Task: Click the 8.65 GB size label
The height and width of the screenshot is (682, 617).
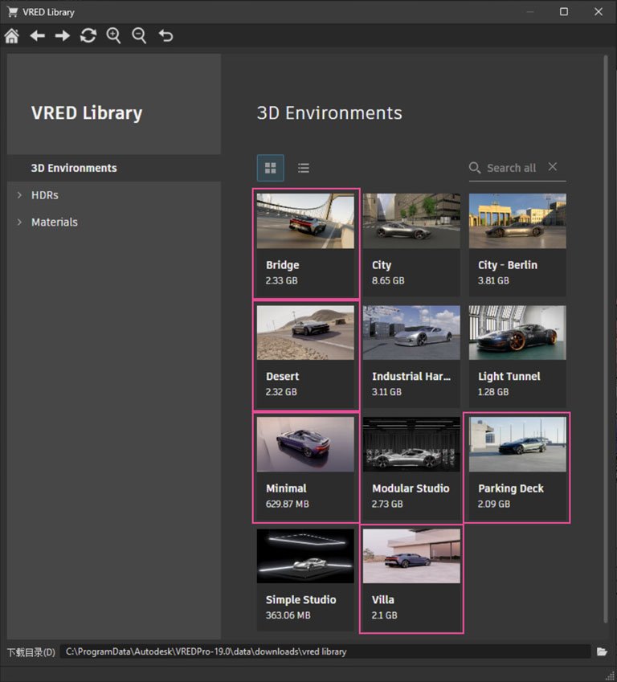Action: (x=388, y=280)
